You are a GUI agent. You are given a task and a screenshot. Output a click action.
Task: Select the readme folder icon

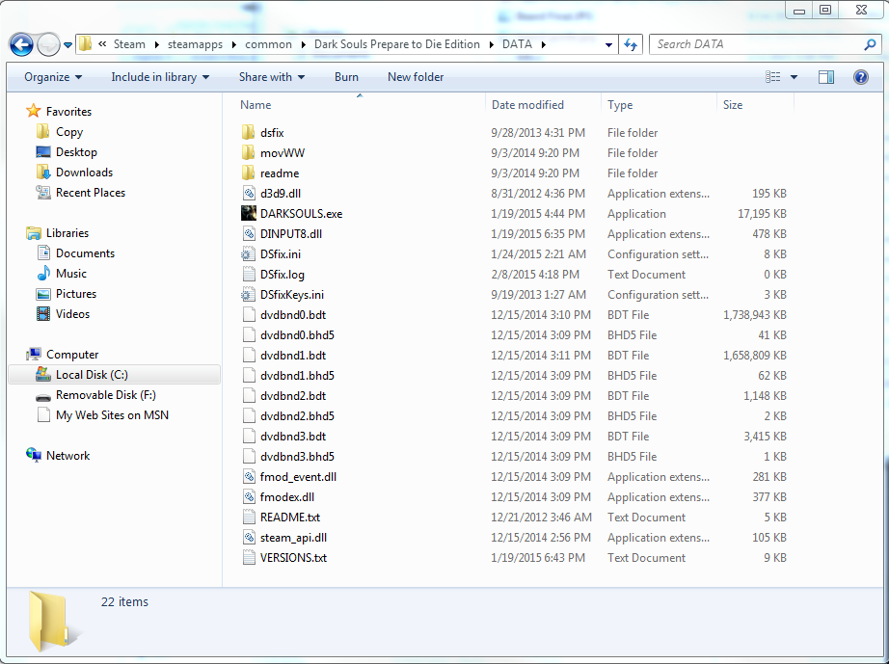click(249, 173)
